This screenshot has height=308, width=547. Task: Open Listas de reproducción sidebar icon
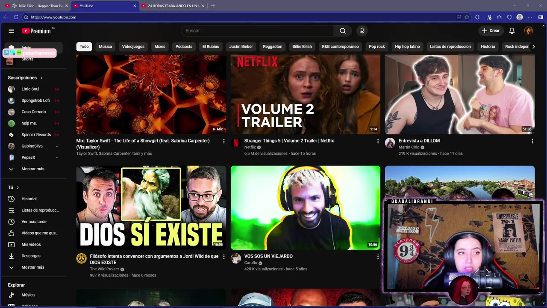pos(12,210)
